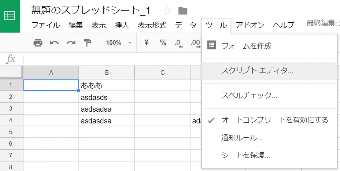Decrease decimal places button
The width and height of the screenshot is (340, 171).
click(179, 44)
